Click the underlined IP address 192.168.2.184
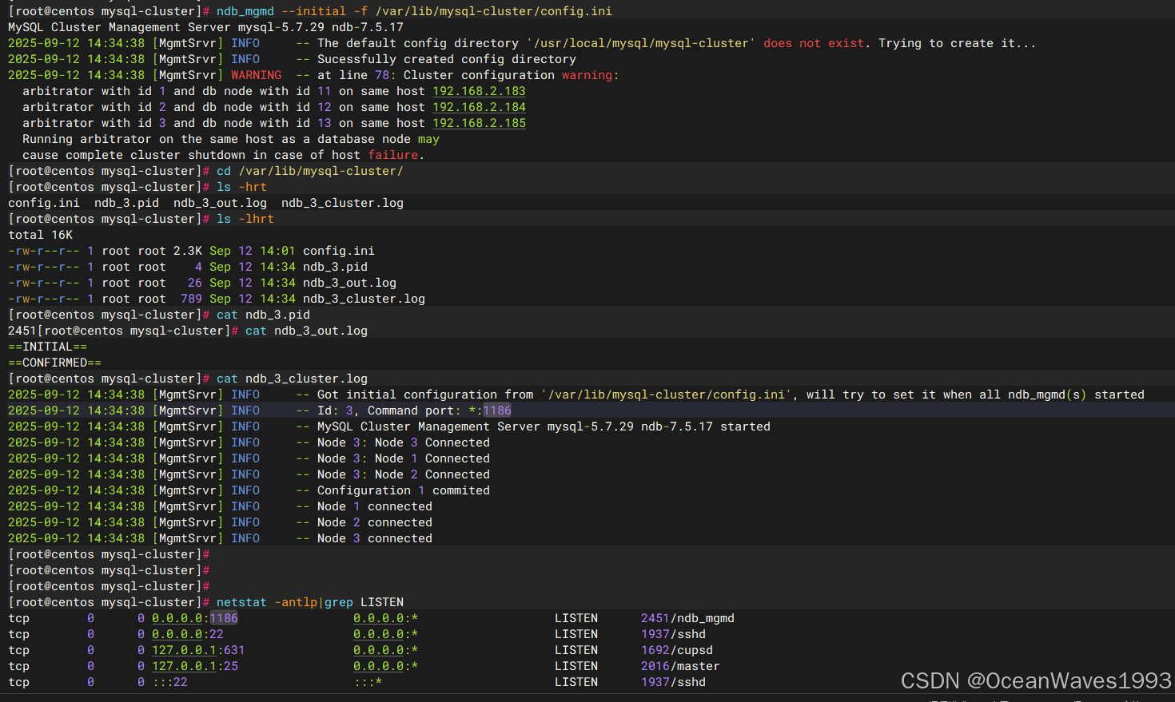The image size is (1175, 702). [x=479, y=107]
